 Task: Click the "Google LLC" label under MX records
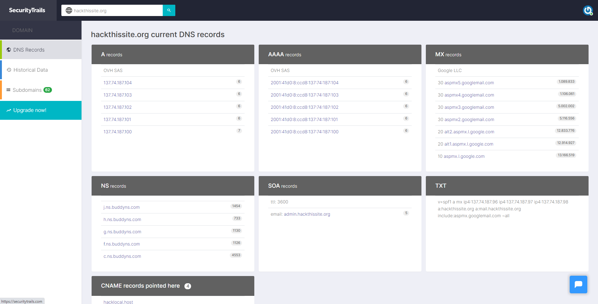[450, 70]
